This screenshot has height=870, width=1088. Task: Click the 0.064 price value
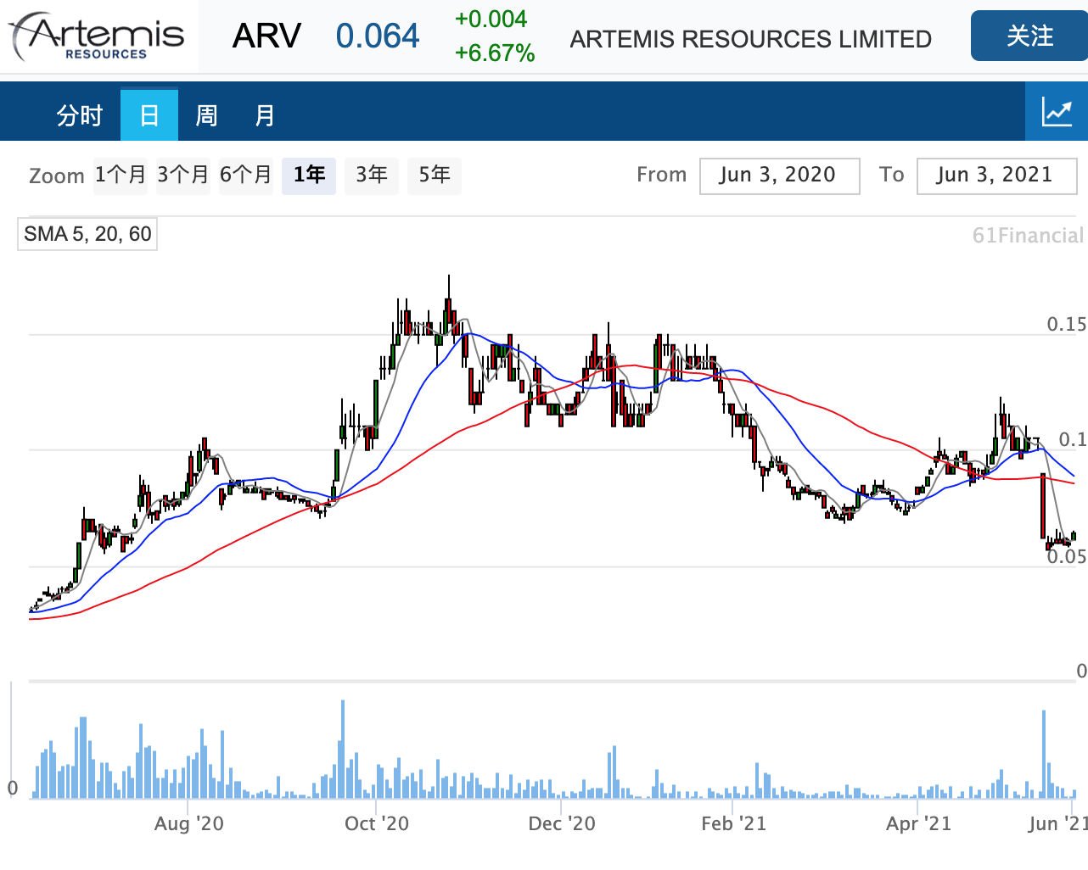pyautogui.click(x=378, y=36)
